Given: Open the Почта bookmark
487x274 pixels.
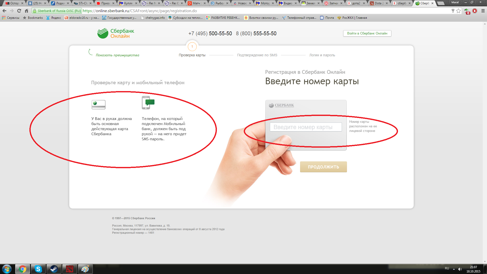Looking at the screenshot, I should coord(327,18).
